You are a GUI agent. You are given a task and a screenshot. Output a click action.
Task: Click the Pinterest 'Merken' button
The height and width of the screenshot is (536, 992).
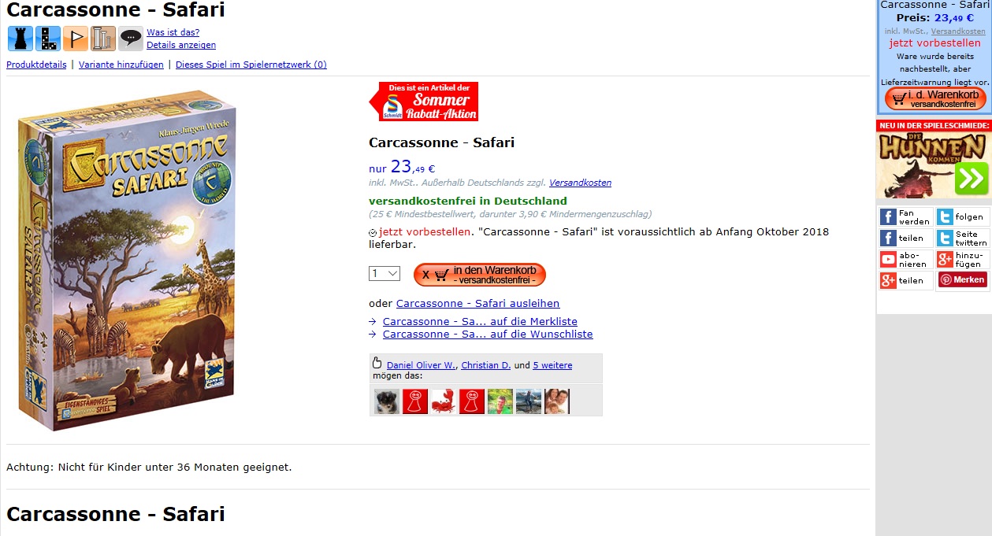point(962,279)
